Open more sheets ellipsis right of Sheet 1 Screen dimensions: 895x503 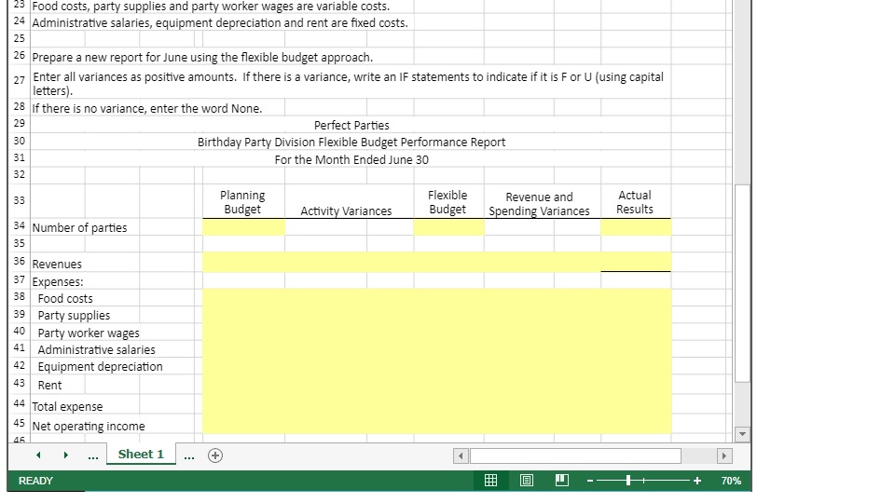tap(189, 456)
